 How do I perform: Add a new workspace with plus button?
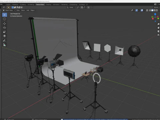87,5
